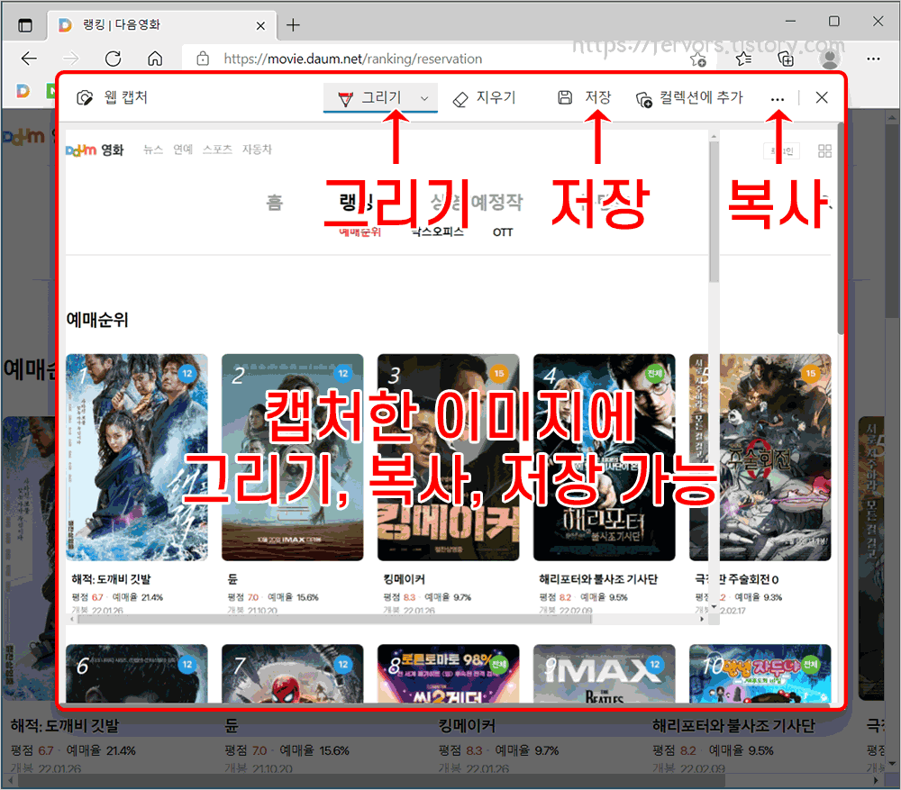Viewport: 901px width, 790px height.
Task: Open rank 6 movie poster
Action: click(x=137, y=674)
